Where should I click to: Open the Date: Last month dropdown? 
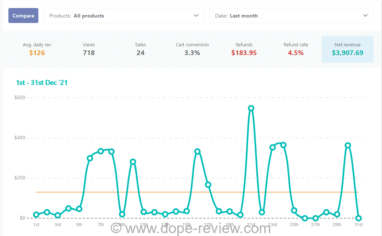pyautogui.click(x=291, y=16)
